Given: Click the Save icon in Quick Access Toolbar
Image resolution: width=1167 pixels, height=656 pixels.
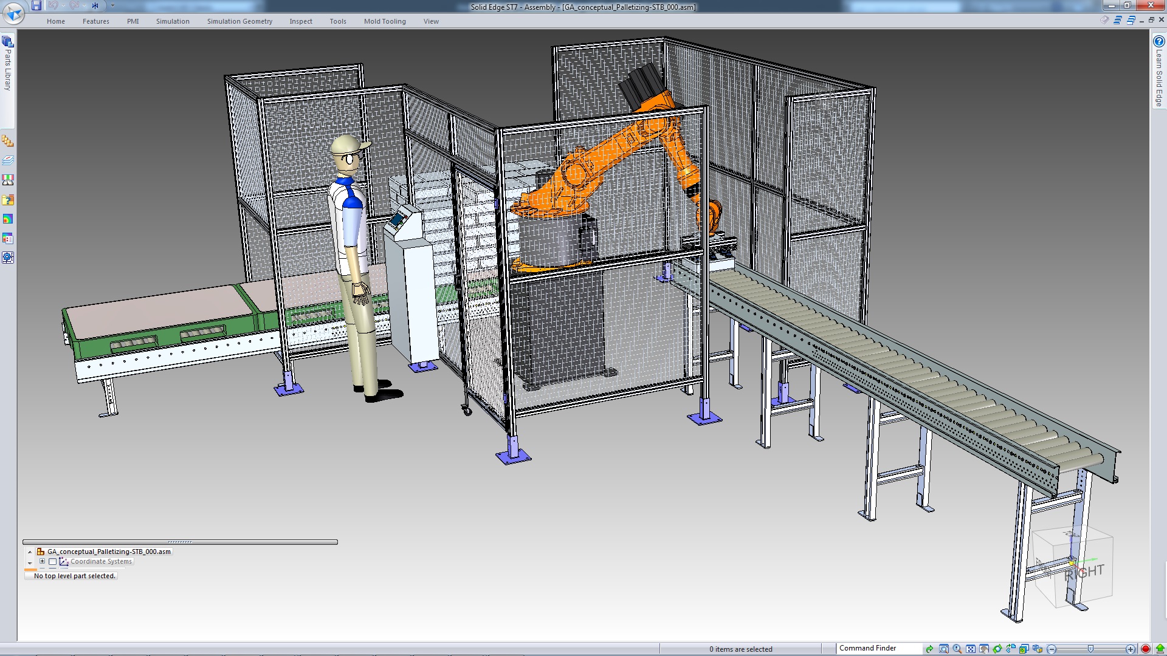Looking at the screenshot, I should 38,5.
